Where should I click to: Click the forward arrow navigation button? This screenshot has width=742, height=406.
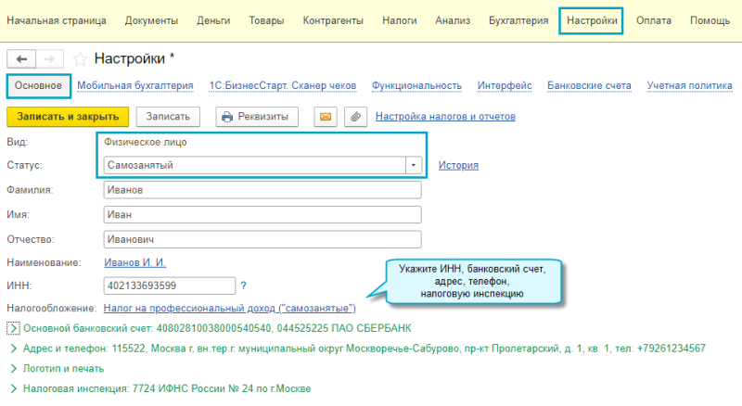coord(50,59)
